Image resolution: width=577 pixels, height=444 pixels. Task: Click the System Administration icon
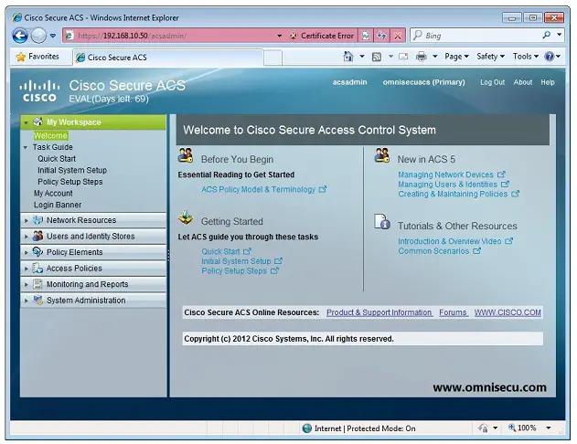pos(37,300)
